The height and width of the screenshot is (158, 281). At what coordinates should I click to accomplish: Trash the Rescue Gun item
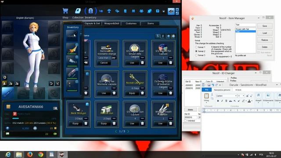(x=114, y=123)
